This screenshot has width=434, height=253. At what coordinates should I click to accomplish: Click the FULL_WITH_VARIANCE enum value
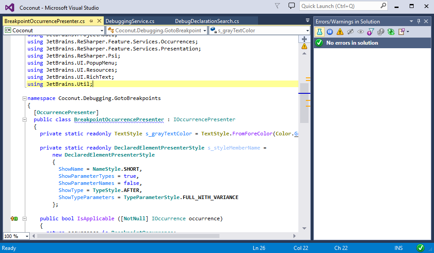(211, 197)
